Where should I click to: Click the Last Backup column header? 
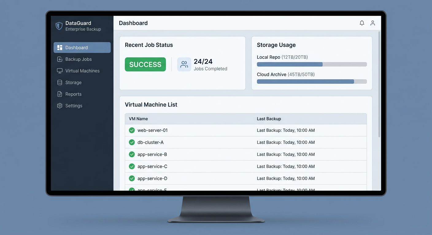coord(269,119)
